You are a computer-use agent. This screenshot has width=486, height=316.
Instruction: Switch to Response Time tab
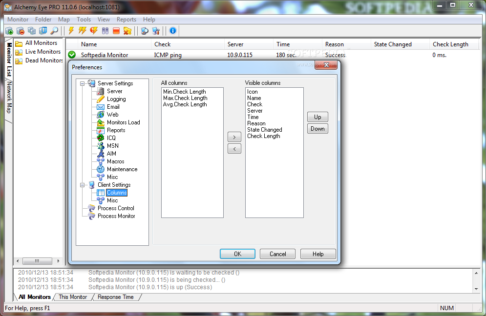tap(116, 297)
